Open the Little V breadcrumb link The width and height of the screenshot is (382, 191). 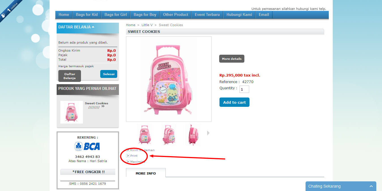pyautogui.click(x=147, y=25)
